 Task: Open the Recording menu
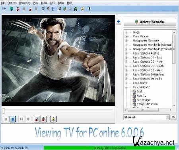pos(25,3)
